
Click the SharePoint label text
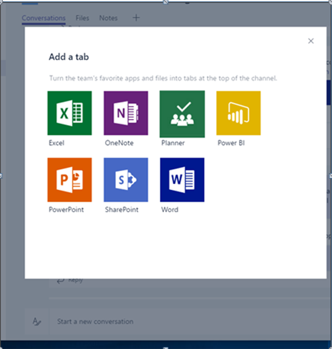pos(121,210)
